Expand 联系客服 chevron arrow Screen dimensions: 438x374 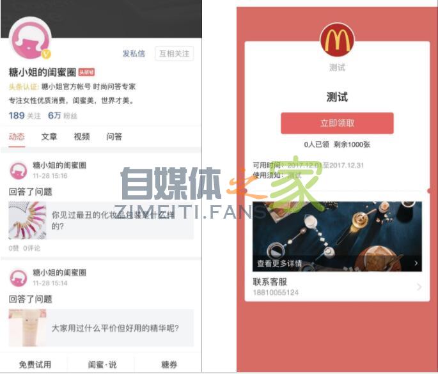[x=419, y=287]
